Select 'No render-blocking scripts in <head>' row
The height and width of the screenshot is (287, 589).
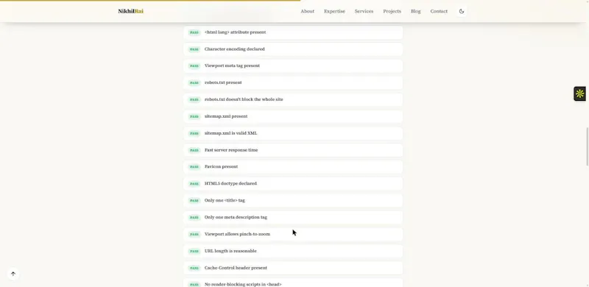click(293, 283)
